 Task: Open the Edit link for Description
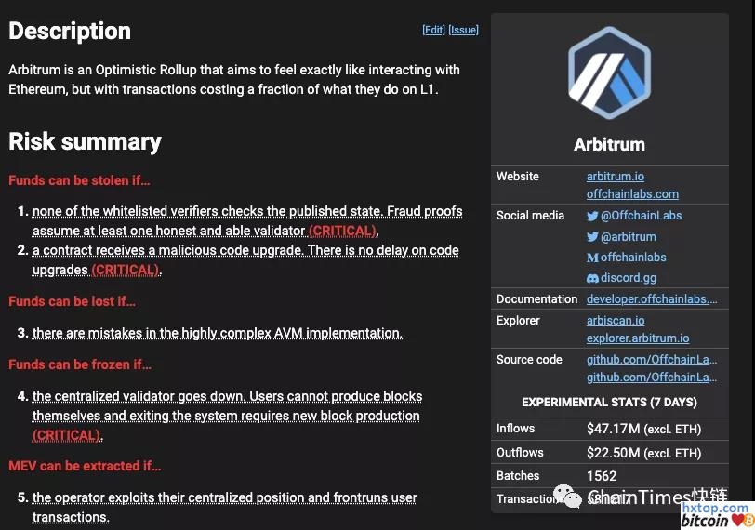click(433, 30)
